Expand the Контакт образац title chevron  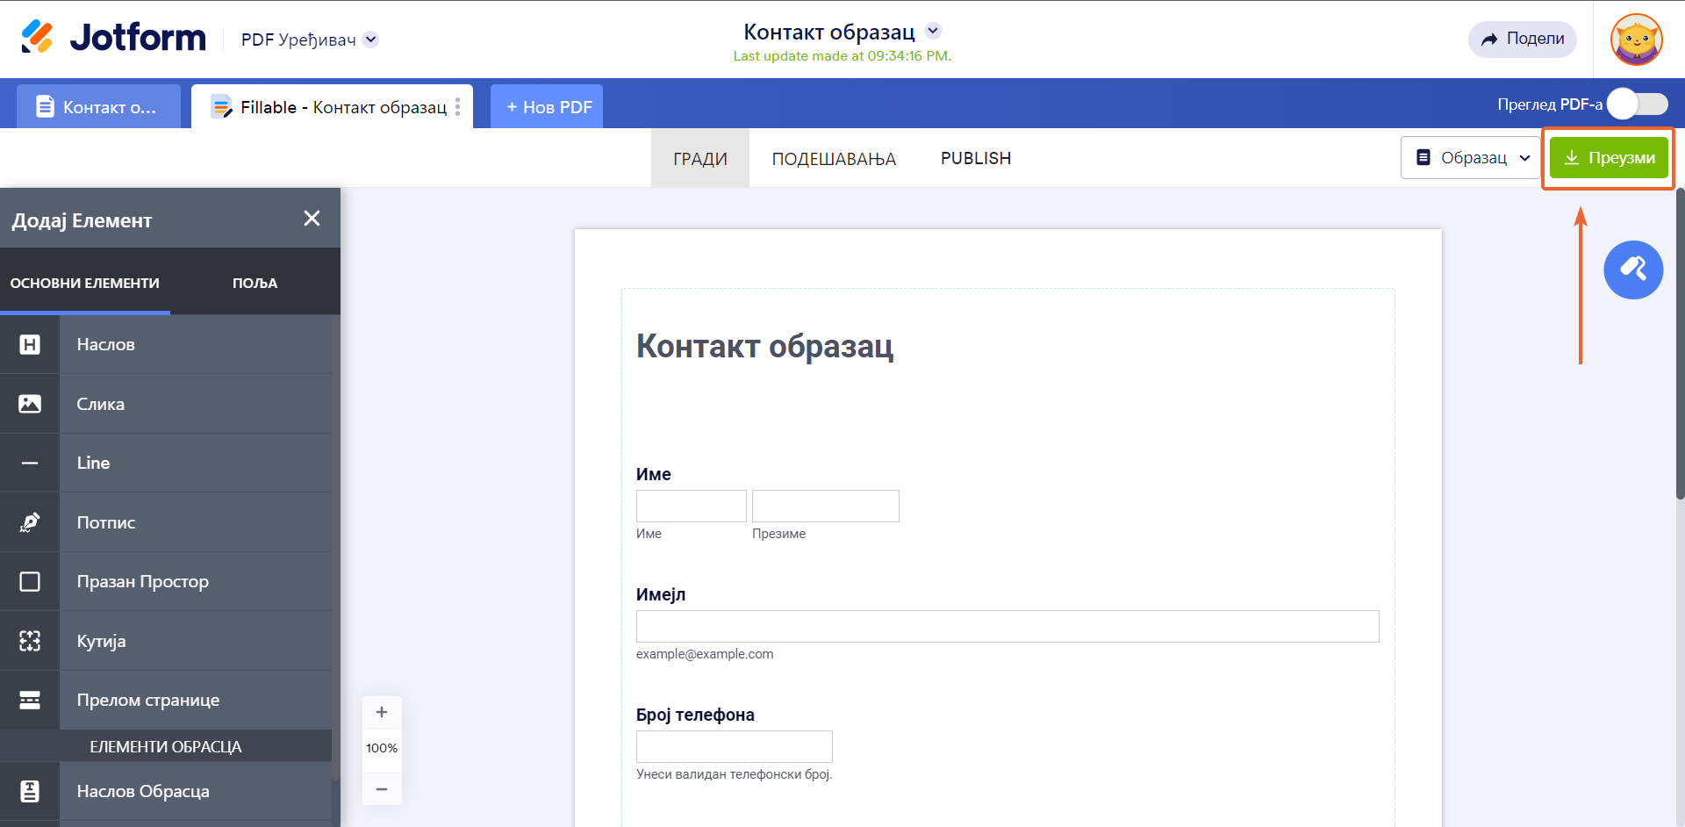pos(934,31)
